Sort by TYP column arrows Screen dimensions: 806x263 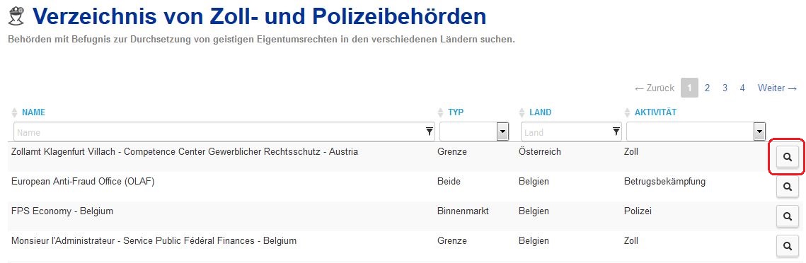point(440,112)
